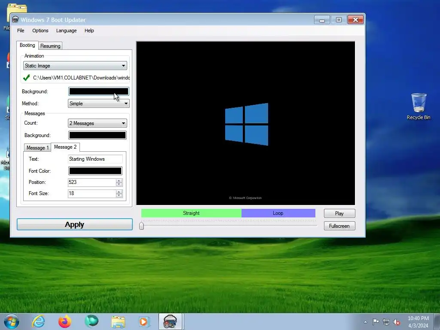Screen dimensions: 440x330
Task: Click the Position value field
Action: click(92, 182)
